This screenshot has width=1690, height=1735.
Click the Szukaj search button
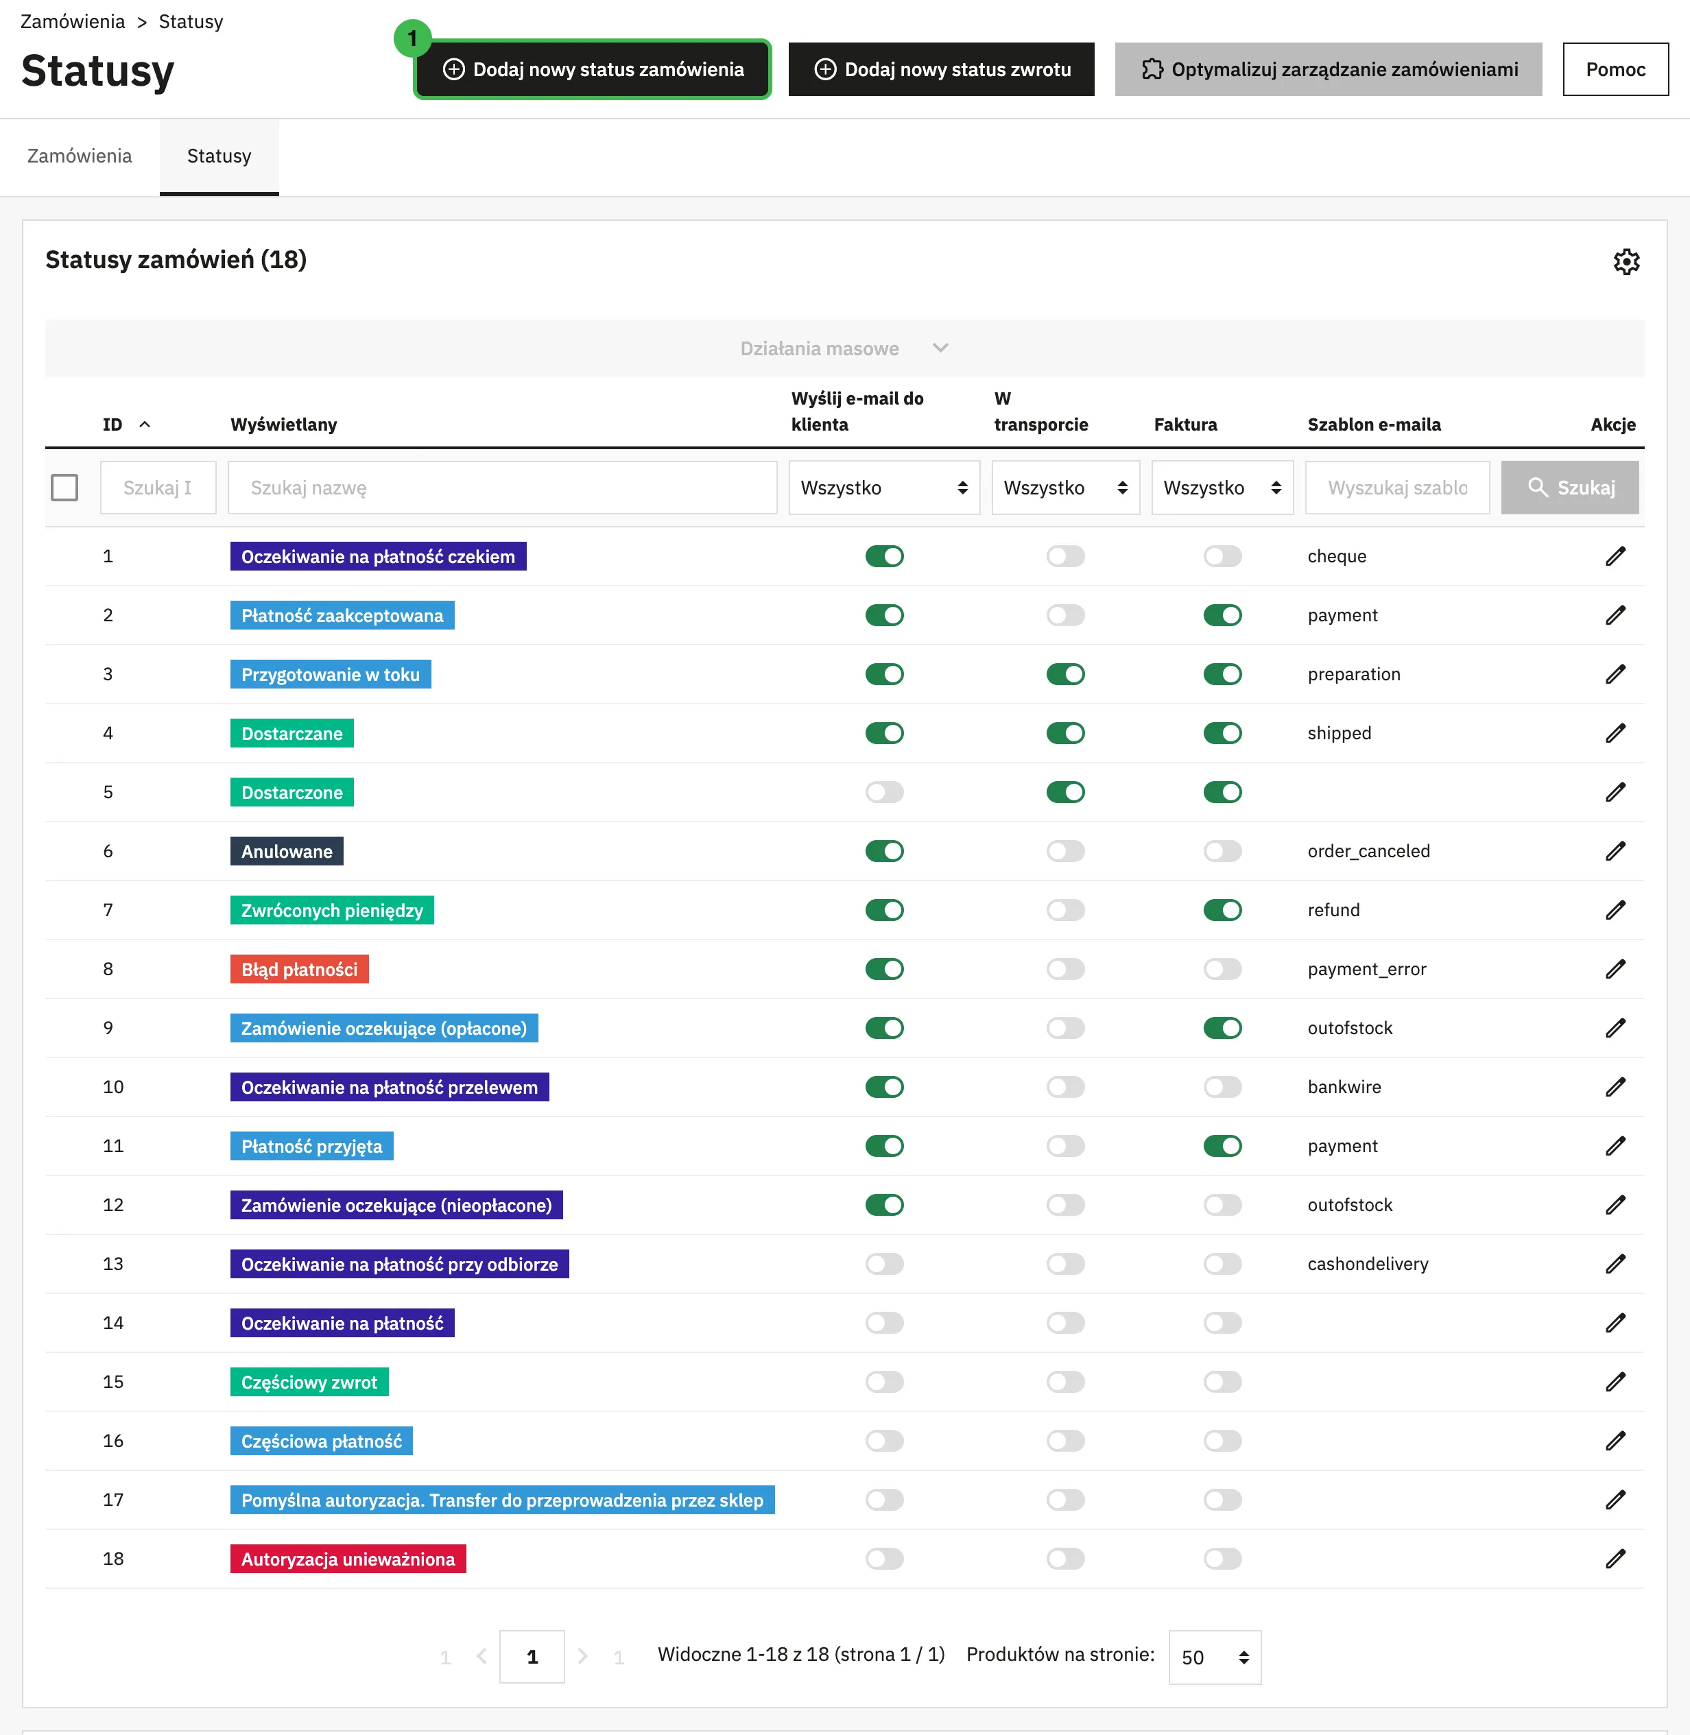click(x=1569, y=487)
